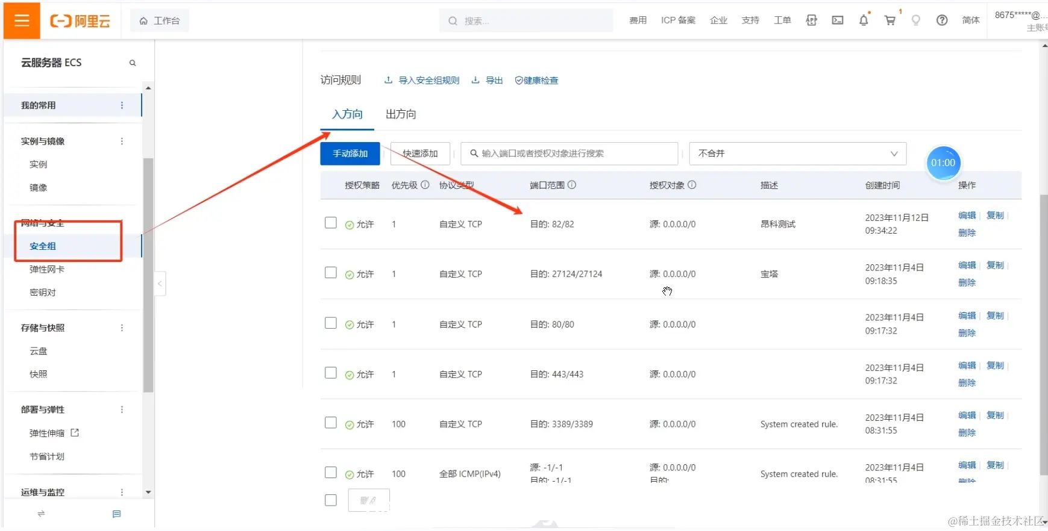Viewport: 1048px width, 531px height.
Task: Open the 简体 language selector
Action: click(971, 20)
